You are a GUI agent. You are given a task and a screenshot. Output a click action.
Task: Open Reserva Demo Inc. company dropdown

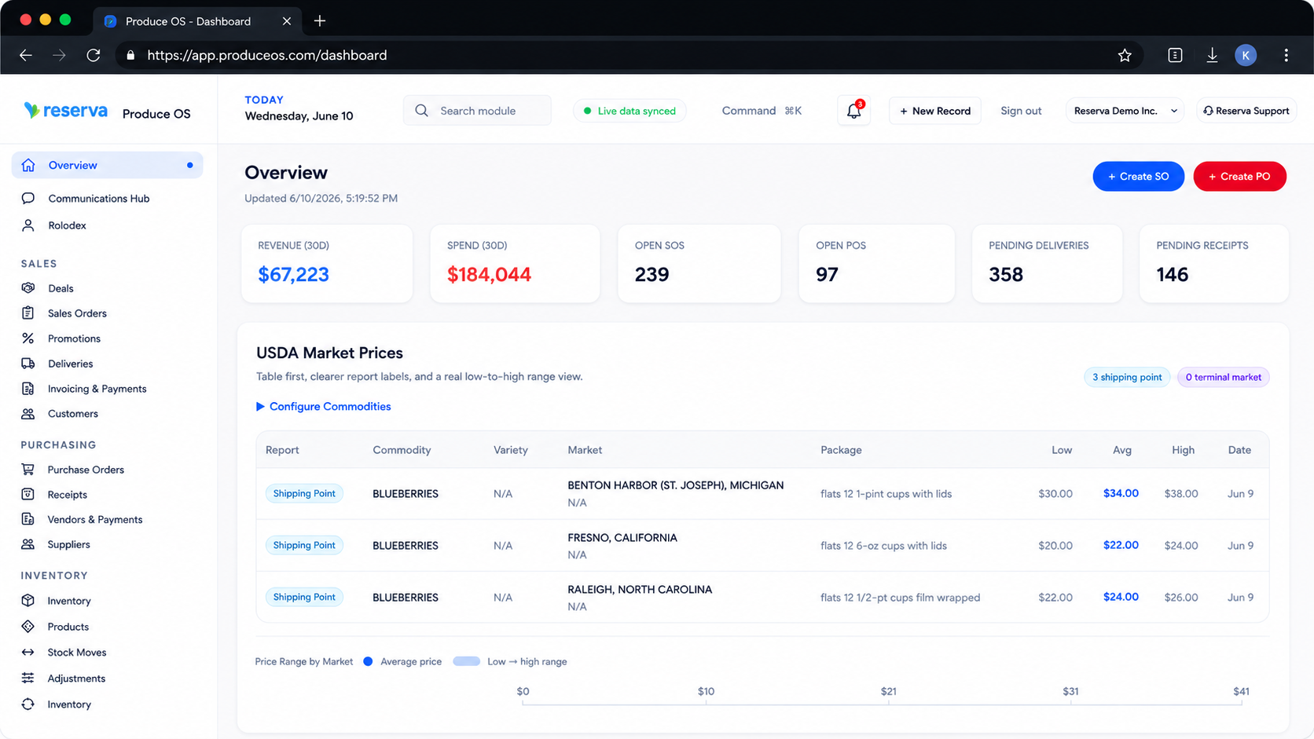click(1125, 111)
